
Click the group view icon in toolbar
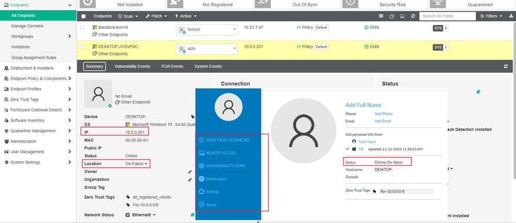[392, 16]
